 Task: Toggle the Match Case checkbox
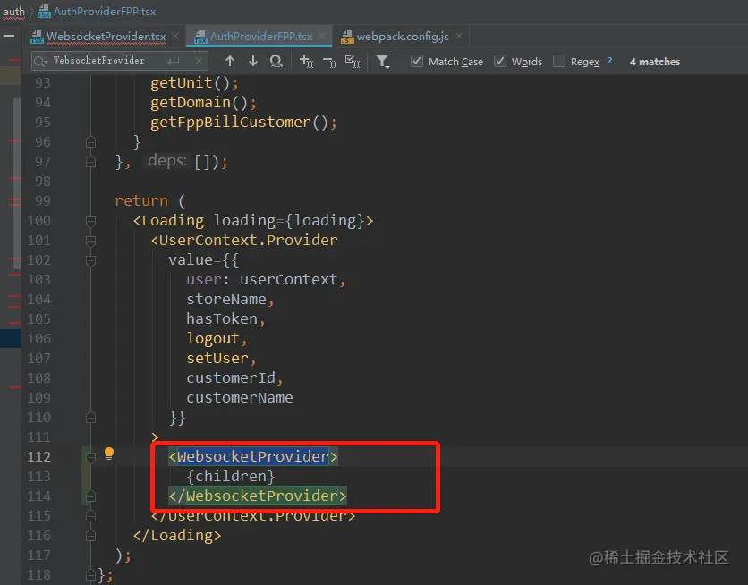417,61
